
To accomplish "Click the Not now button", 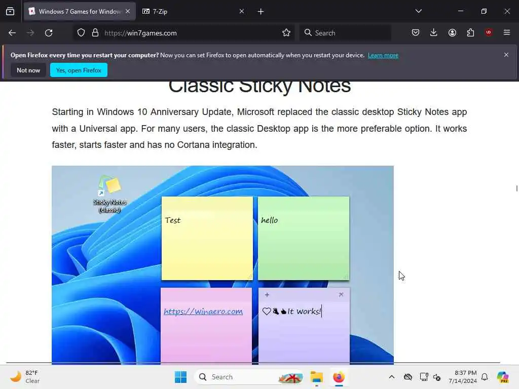I will [28, 70].
